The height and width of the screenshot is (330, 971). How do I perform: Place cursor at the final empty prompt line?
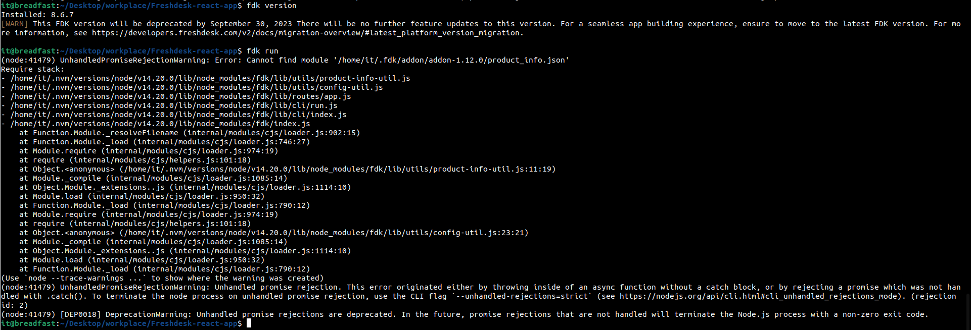pyautogui.click(x=249, y=323)
